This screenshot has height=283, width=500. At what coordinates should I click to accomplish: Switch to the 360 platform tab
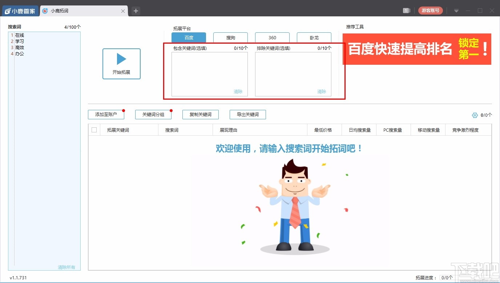272,37
